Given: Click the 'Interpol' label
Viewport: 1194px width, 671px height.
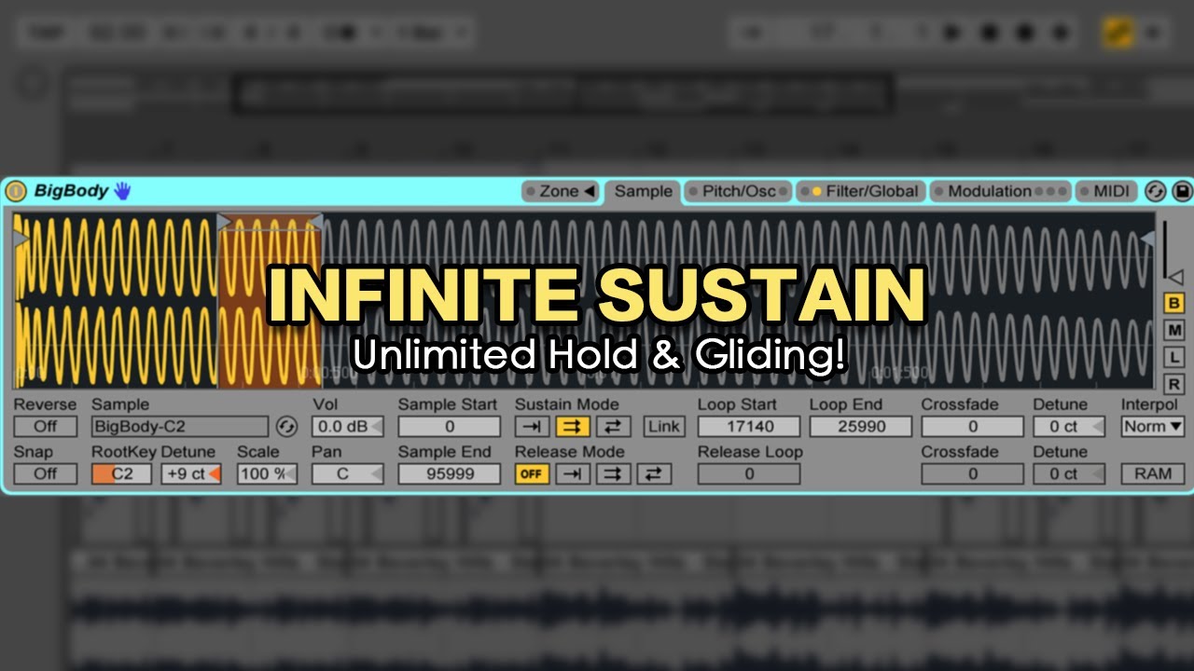Looking at the screenshot, I should pyautogui.click(x=1149, y=404).
